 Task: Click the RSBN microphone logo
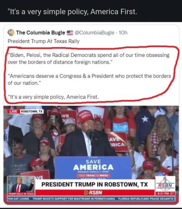165,184
